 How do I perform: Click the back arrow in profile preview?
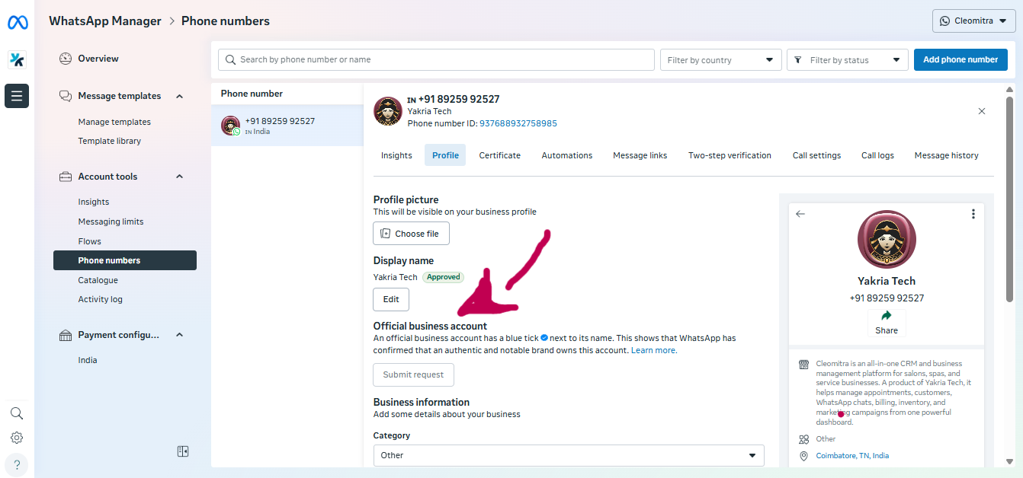[800, 214]
